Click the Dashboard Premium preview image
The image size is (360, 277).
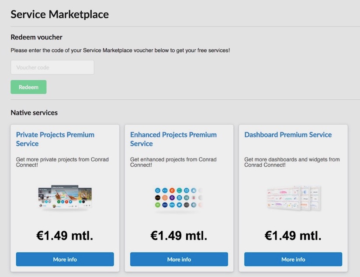pos(293,198)
